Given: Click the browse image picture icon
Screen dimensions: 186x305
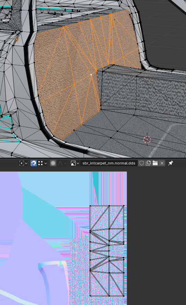Looking at the screenshot, I should coord(73,163).
